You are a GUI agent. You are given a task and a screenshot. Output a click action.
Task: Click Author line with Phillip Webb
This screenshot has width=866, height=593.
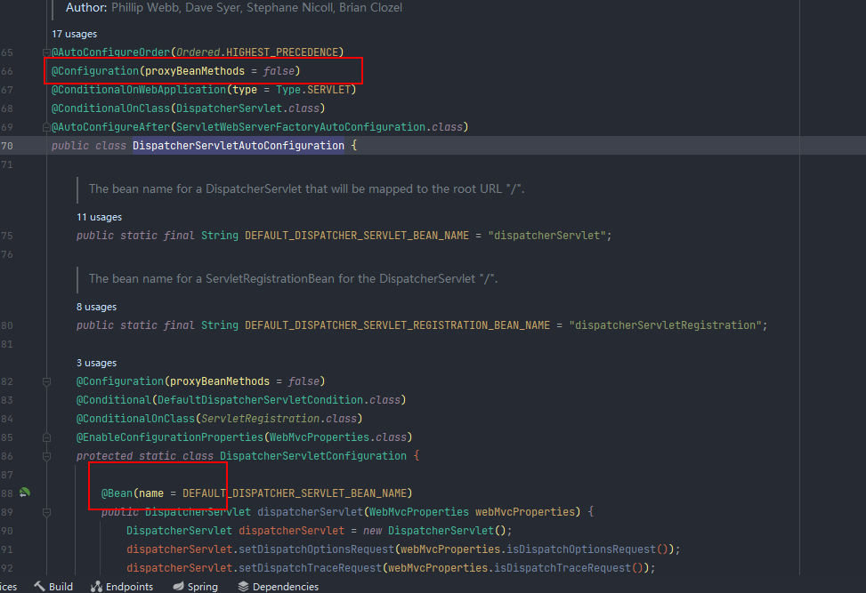234,8
